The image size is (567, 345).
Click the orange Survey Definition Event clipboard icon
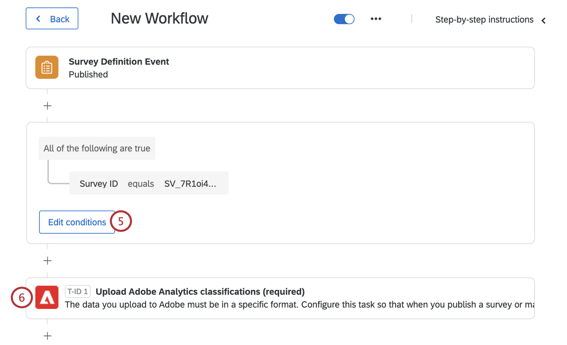47,67
